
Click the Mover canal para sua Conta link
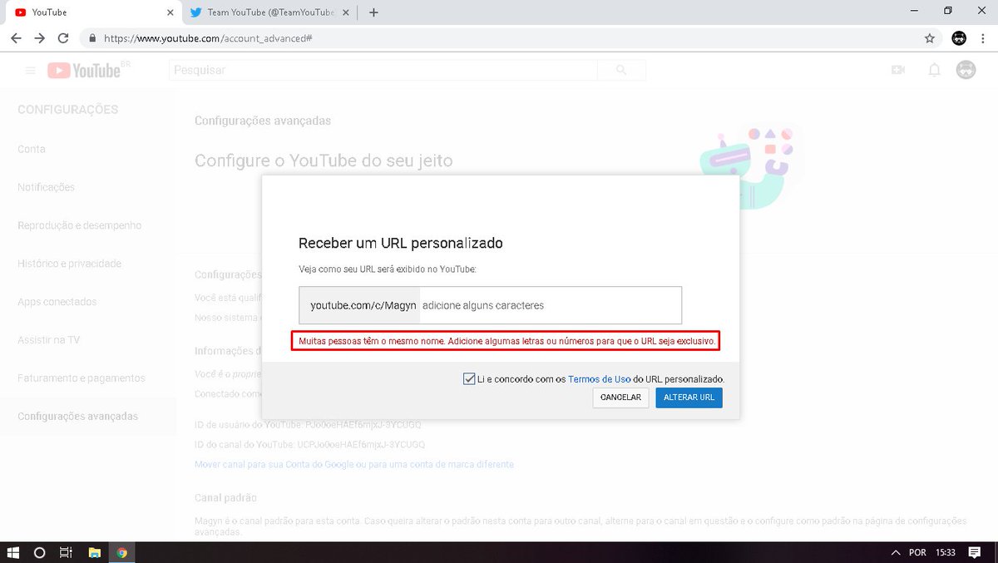tap(354, 464)
